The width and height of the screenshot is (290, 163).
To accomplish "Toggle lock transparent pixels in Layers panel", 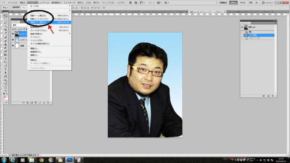I will pos(19,29).
